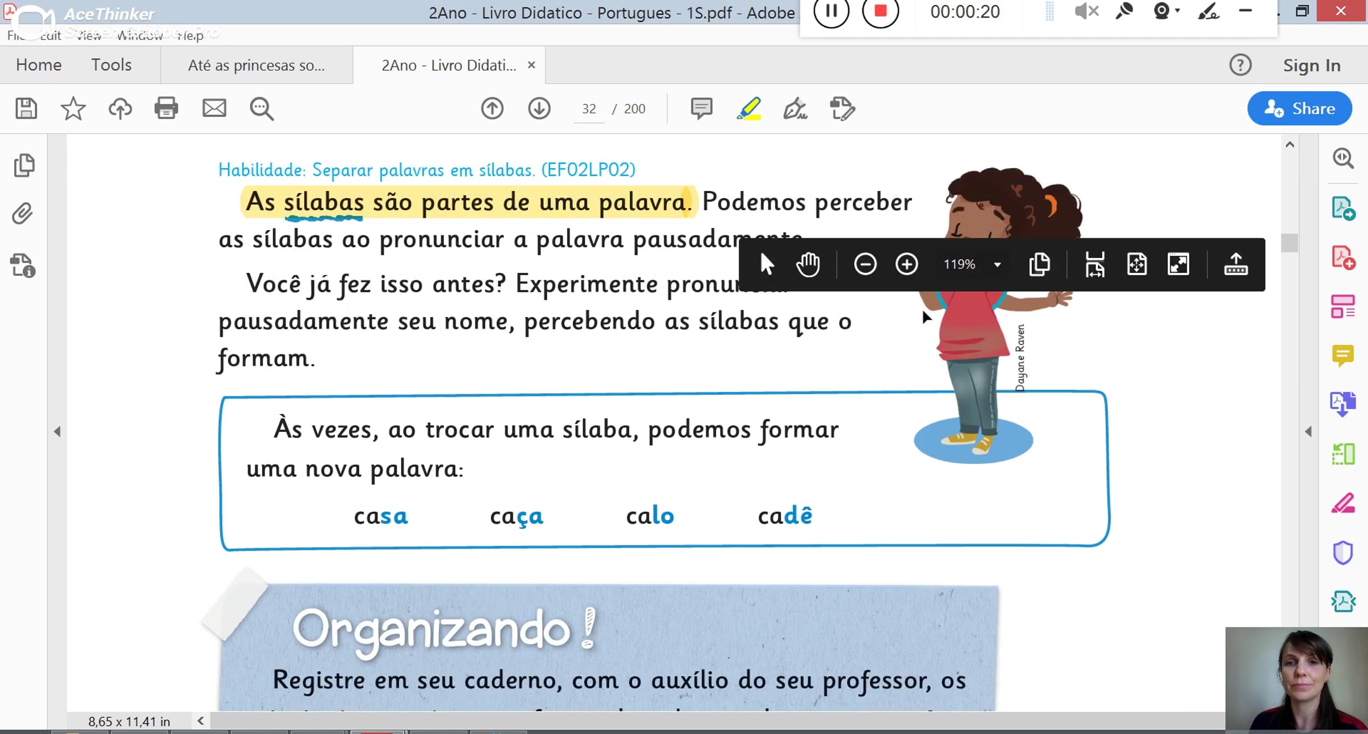
Task: Click the Print file icon
Action: (166, 108)
